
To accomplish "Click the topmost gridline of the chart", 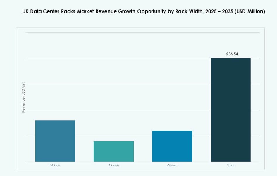I will (x=132, y=33).
